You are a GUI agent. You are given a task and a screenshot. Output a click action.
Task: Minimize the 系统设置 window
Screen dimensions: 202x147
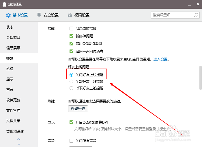click(x=190, y=5)
